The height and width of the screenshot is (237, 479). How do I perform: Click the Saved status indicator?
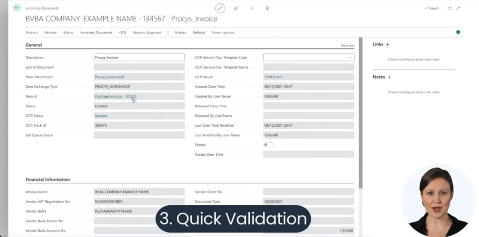(431, 8)
